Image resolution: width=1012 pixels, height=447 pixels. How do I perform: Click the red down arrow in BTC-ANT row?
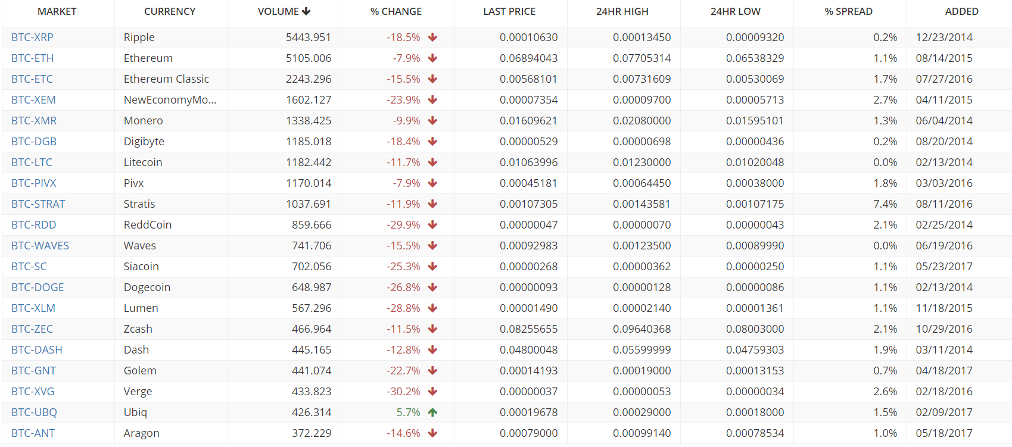click(432, 433)
